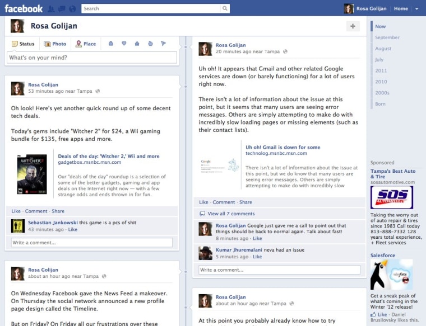Expand View all 7 comments
The height and width of the screenshot is (326, 426).
[x=231, y=214]
